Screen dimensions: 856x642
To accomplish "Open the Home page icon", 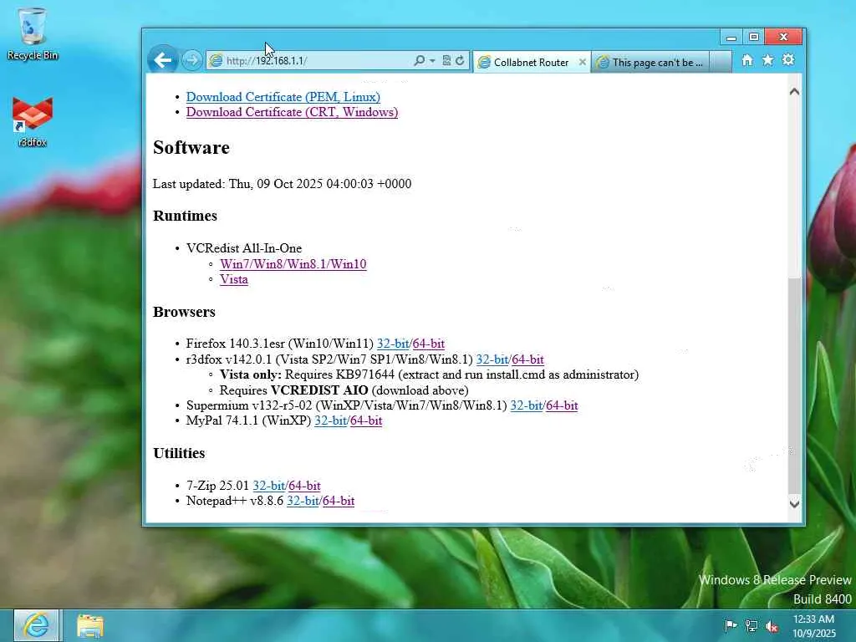I will [x=747, y=60].
